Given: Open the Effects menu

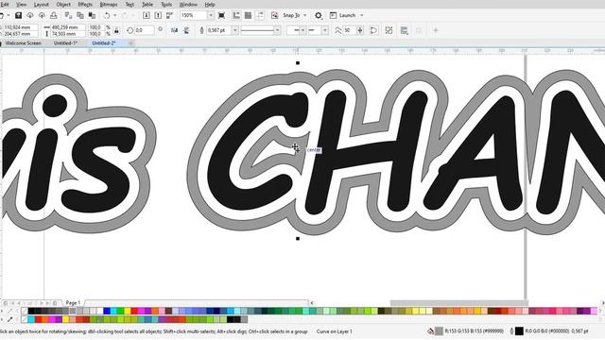Looking at the screenshot, I should pos(85,5).
